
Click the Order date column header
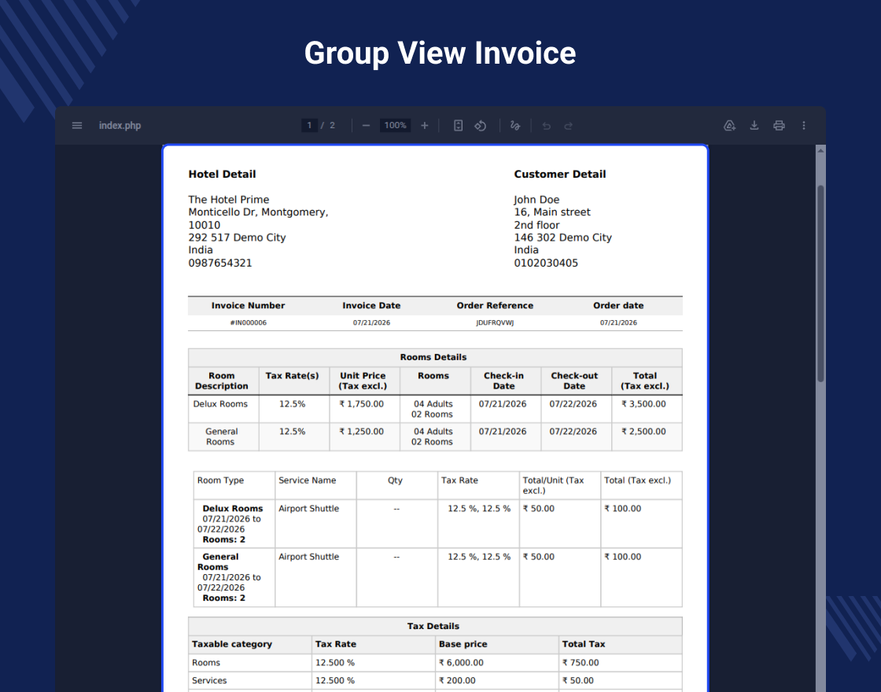click(618, 306)
